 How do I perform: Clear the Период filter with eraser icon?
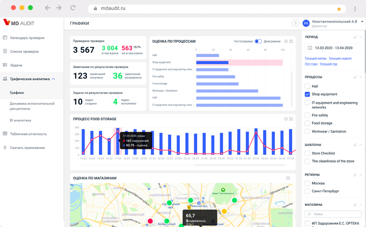click(355, 37)
